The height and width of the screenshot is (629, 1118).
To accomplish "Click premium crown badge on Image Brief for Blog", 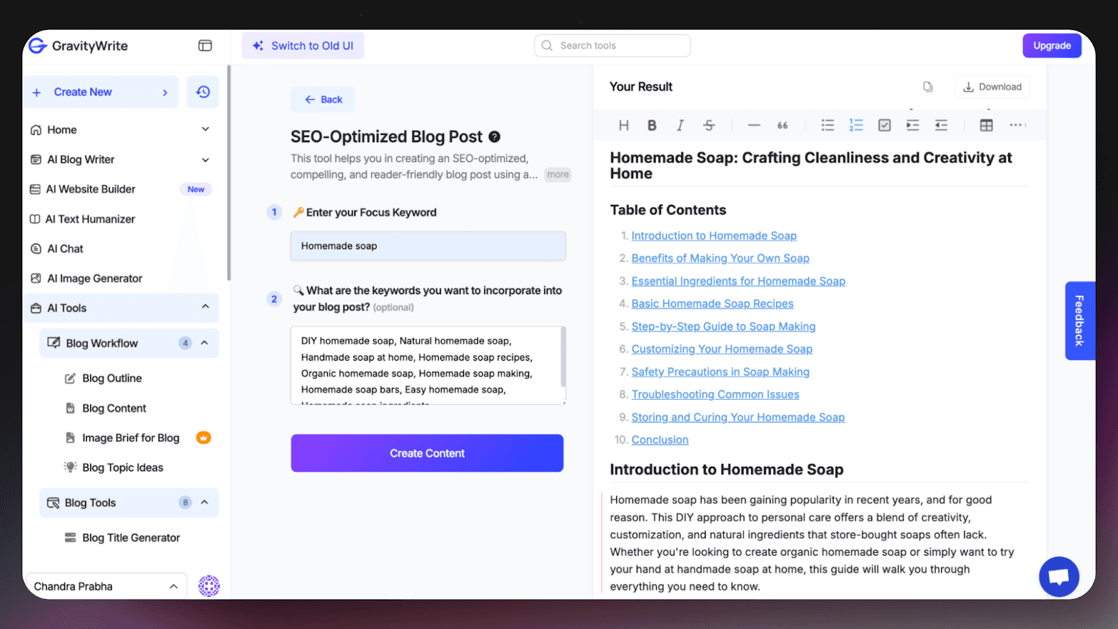I will pyautogui.click(x=203, y=438).
